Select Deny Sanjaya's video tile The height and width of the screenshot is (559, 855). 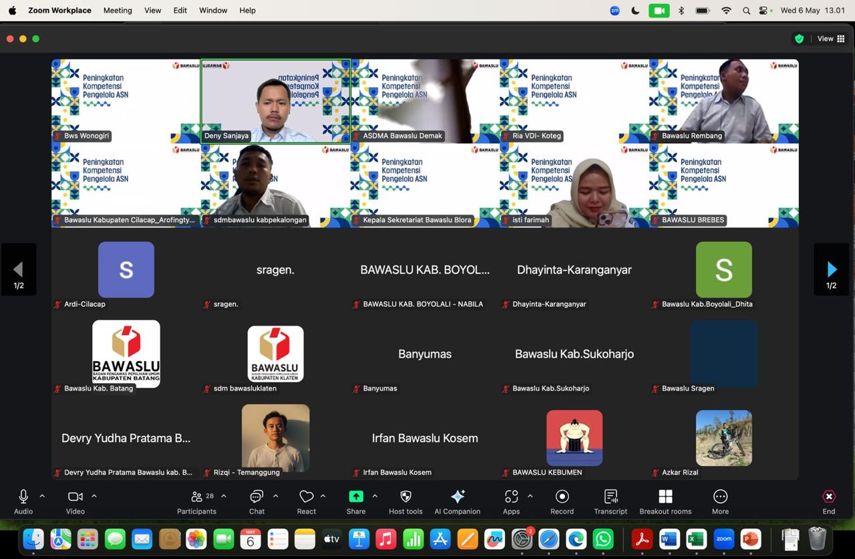click(275, 101)
